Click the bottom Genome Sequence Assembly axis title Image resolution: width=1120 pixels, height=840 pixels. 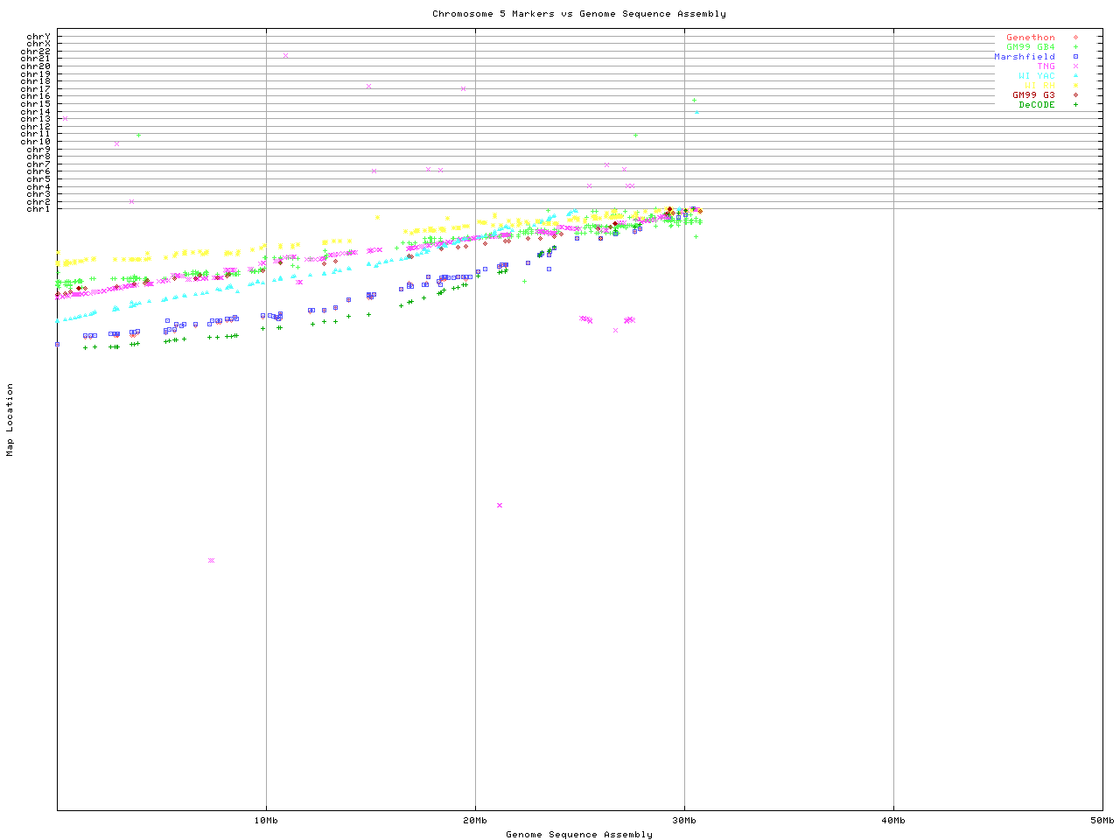tap(578, 835)
